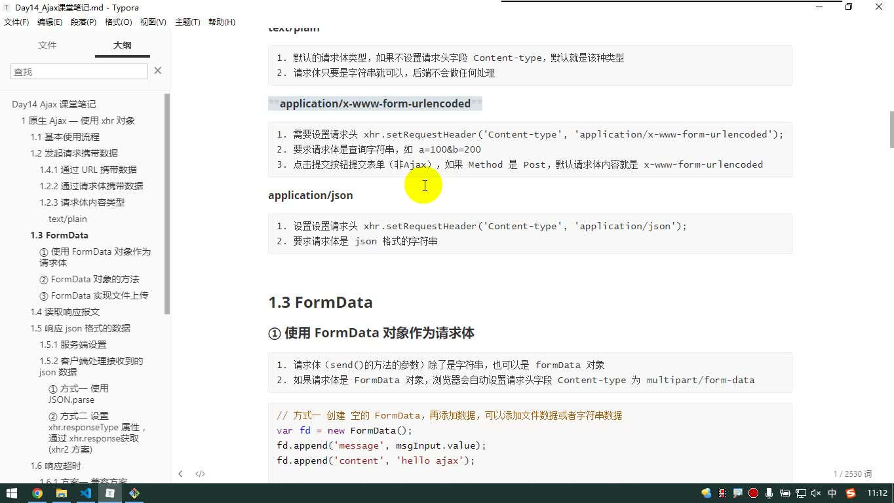Image resolution: width=894 pixels, height=503 pixels.
Task: Click code line fd.append('content', 'hello ajax');
Action: (x=376, y=460)
